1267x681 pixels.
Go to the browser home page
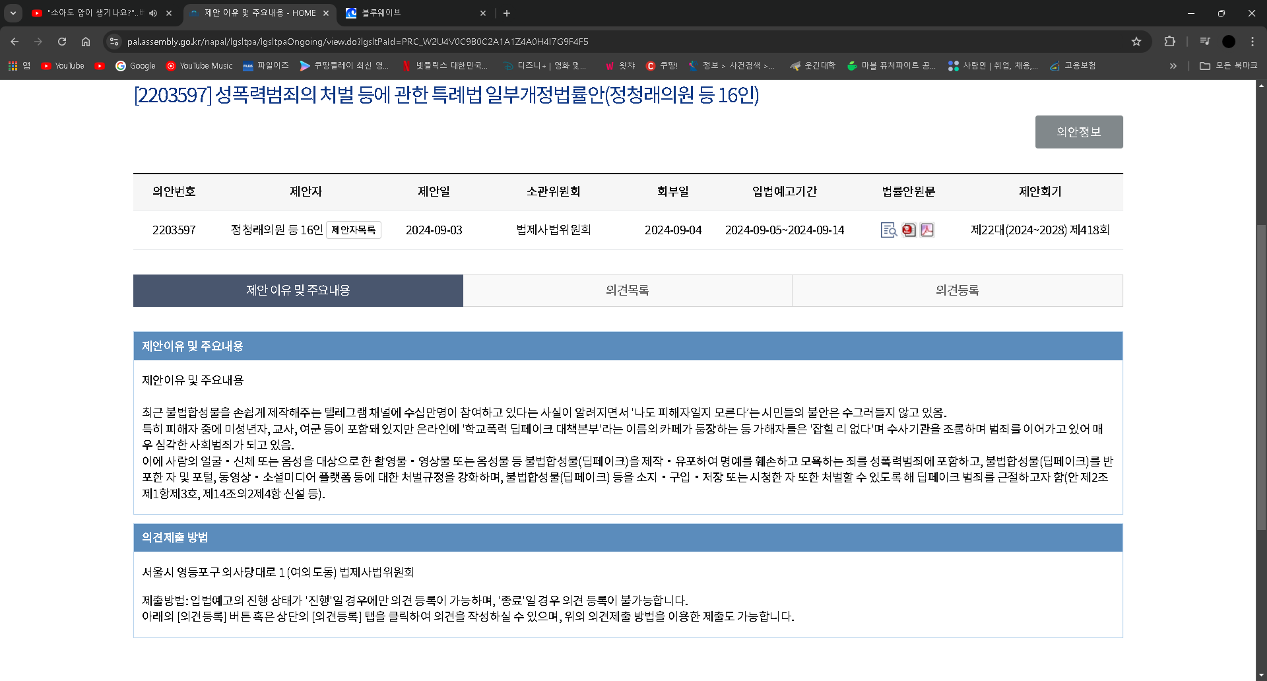click(x=86, y=42)
